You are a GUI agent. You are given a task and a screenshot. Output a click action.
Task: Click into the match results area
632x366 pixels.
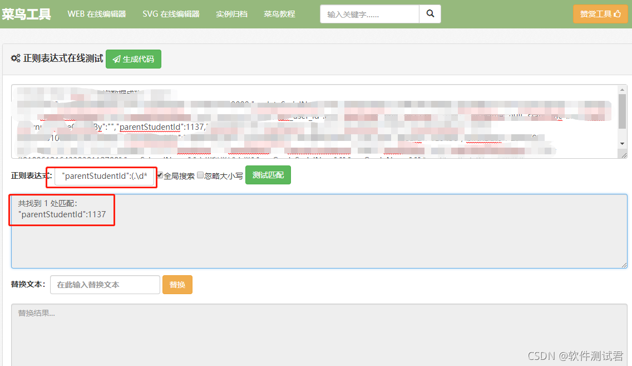(x=319, y=231)
